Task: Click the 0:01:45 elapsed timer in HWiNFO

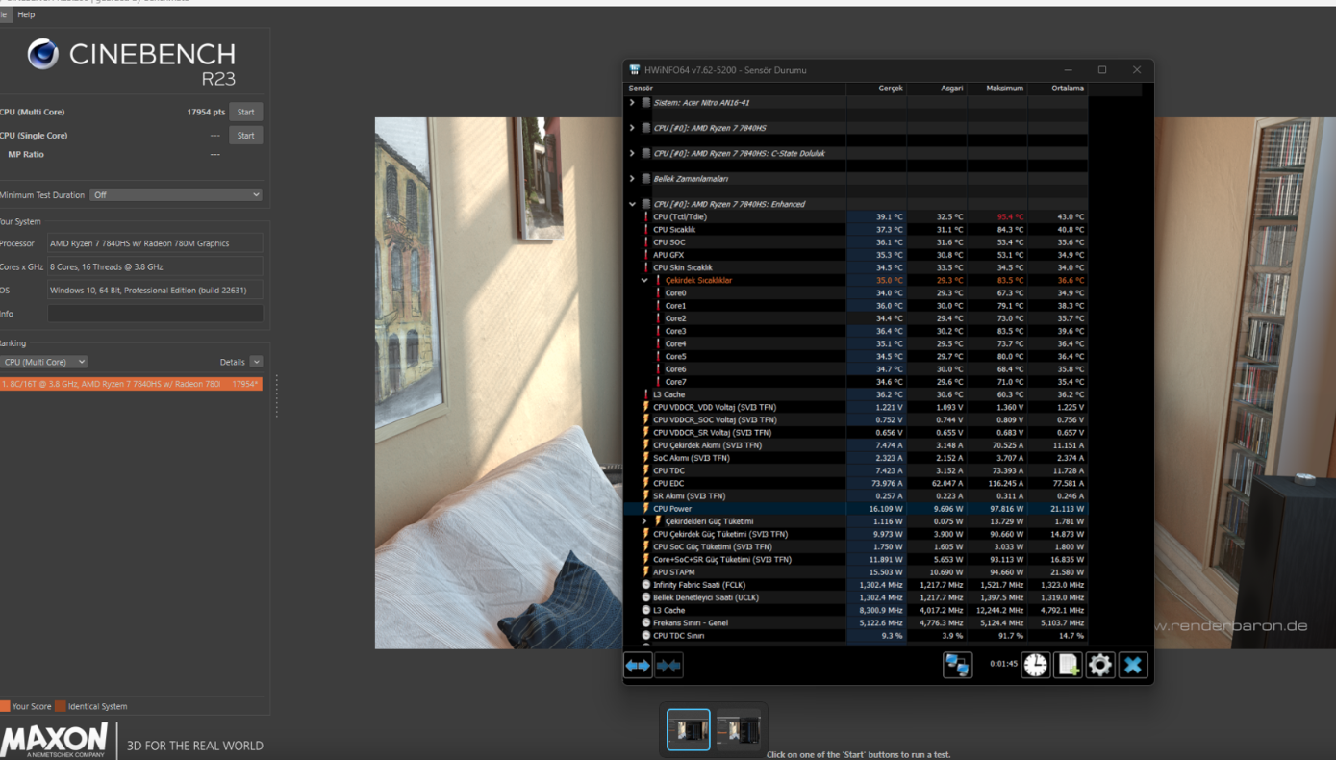Action: 1003,664
